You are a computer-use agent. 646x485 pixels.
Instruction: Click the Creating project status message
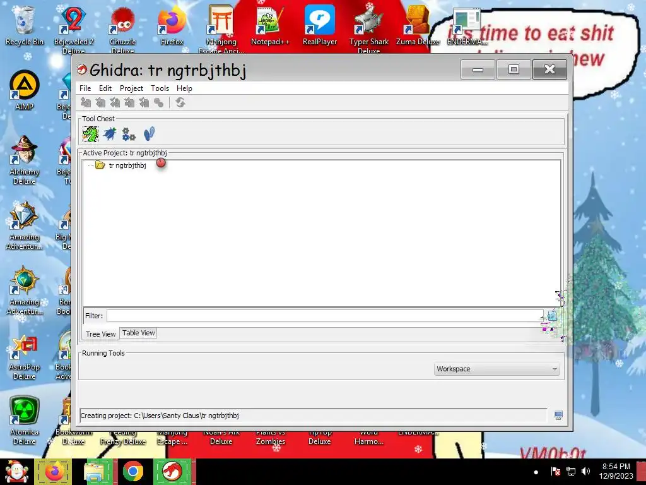[160, 416]
